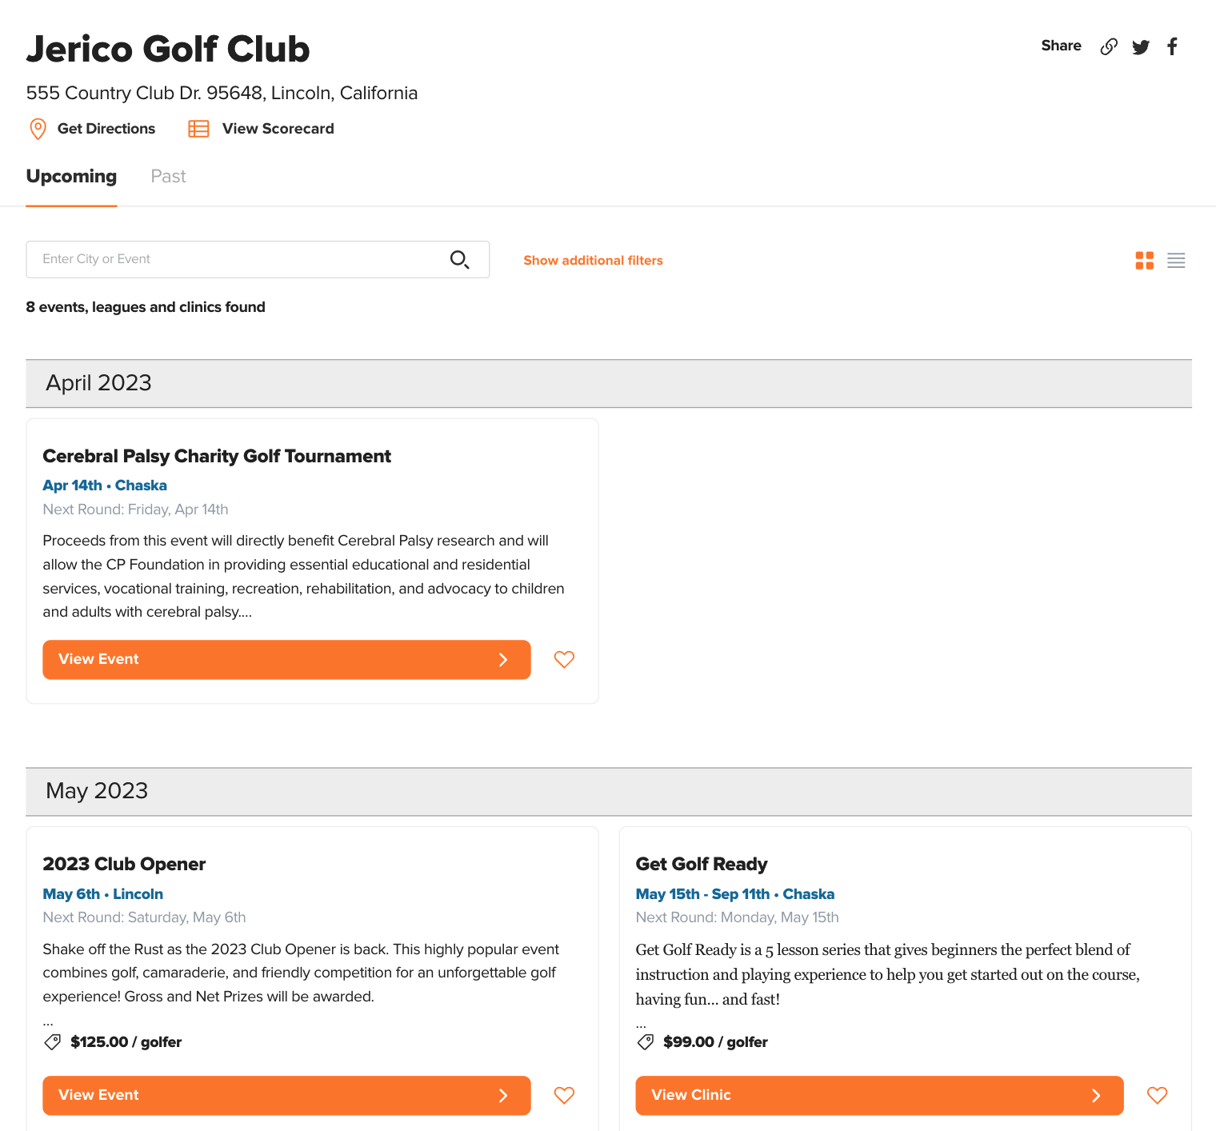1216x1131 pixels.
Task: Focus the Enter City or Event field
Action: [x=258, y=260]
